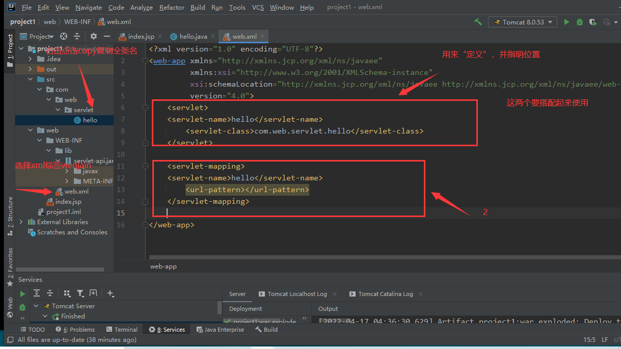Collapse all in the Project panel toolbar
The image size is (621, 349).
point(77,36)
